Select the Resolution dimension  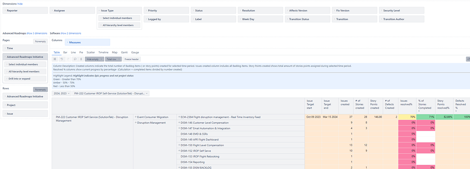click(261, 11)
